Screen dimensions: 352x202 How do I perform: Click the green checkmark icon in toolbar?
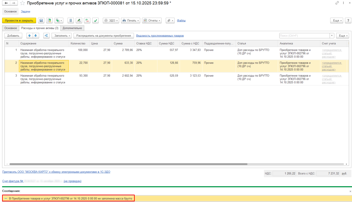point(95,21)
